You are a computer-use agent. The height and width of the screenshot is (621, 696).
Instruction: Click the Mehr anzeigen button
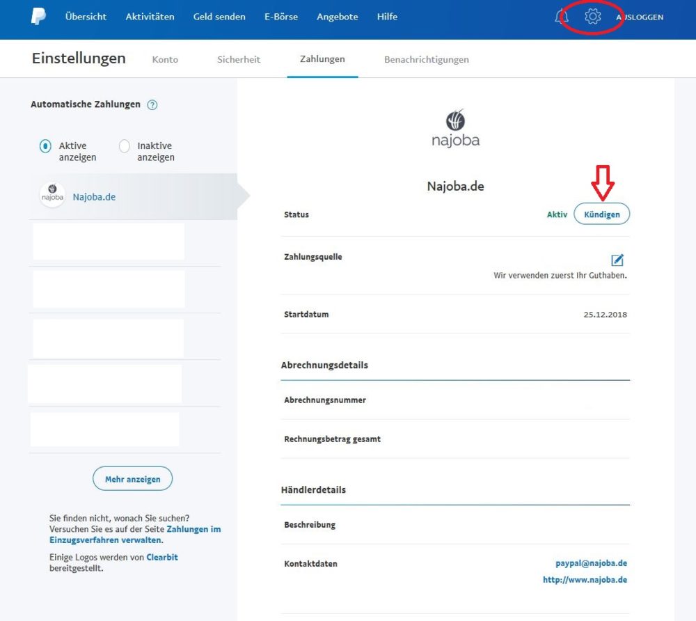132,478
